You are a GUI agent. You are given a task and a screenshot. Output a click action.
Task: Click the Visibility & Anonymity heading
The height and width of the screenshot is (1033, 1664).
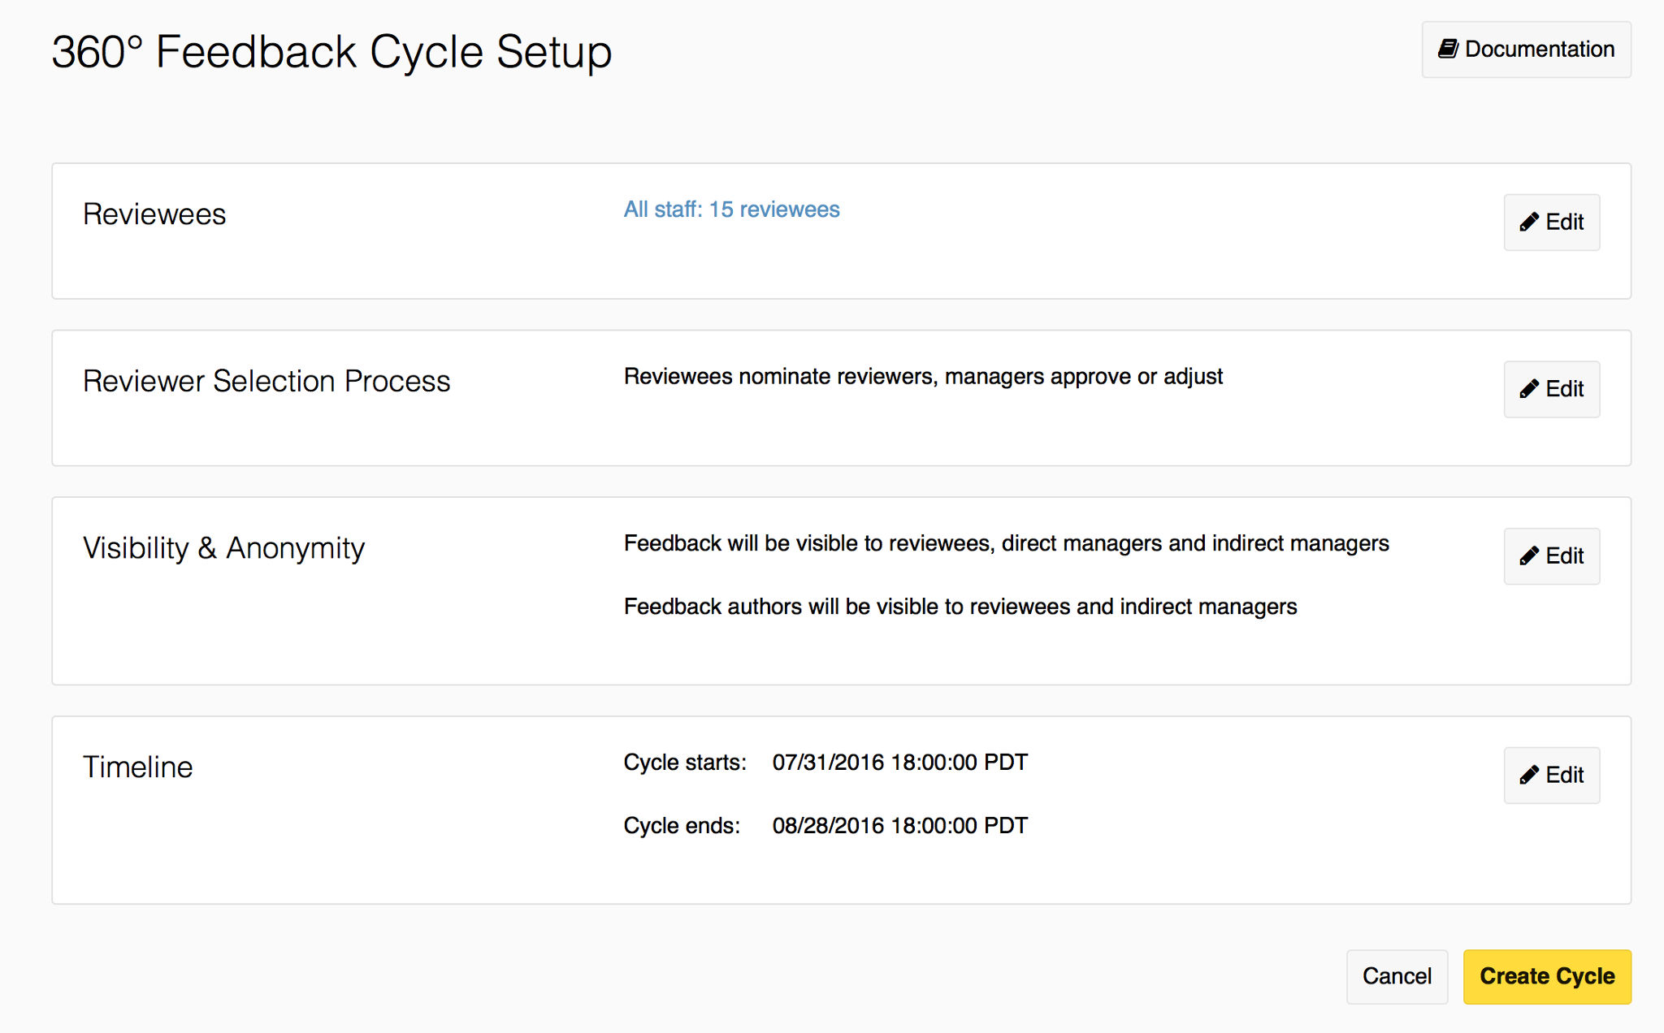(x=223, y=548)
